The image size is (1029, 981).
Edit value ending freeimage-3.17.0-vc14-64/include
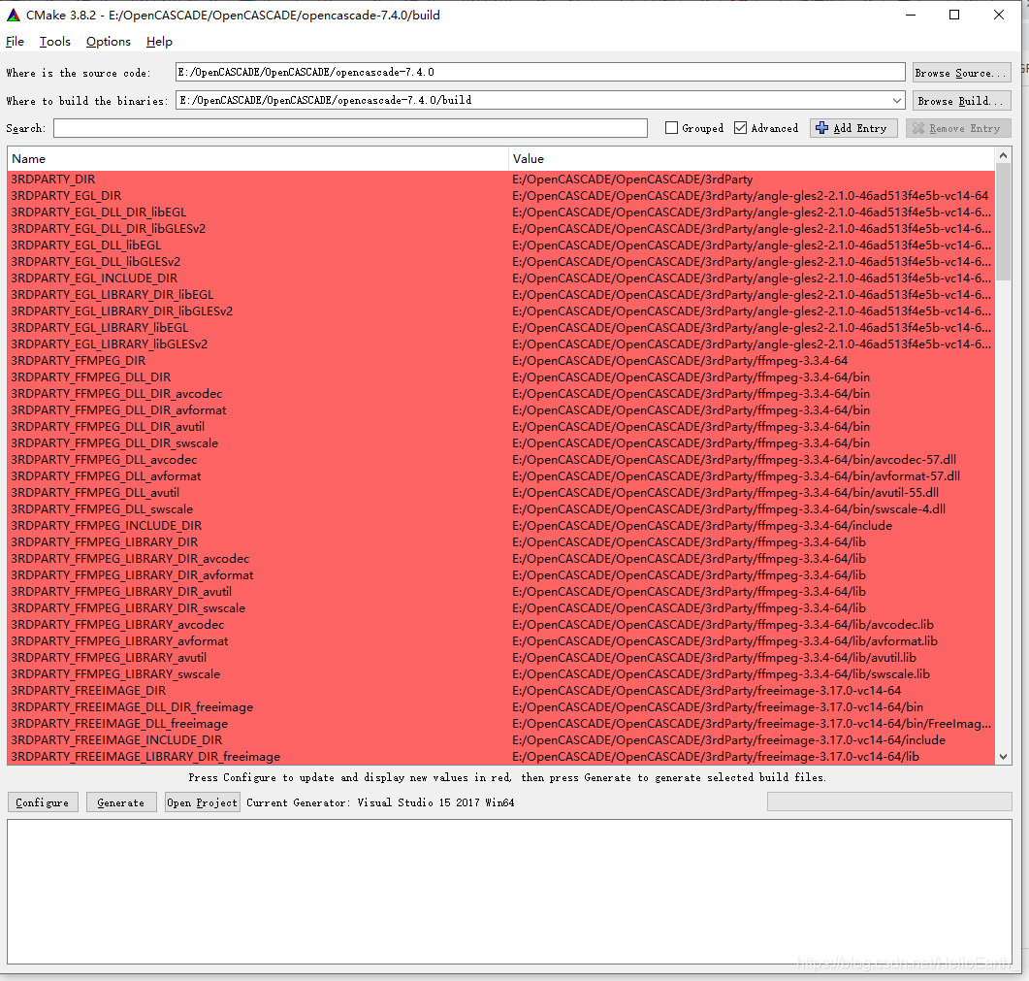(x=729, y=740)
